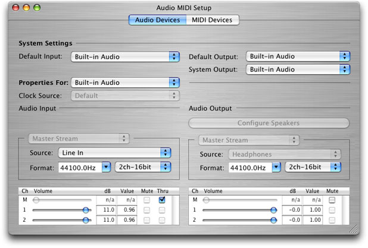Click the output sample rate 44100.0Hz text field
This screenshot has width=368, height=248.
point(250,167)
